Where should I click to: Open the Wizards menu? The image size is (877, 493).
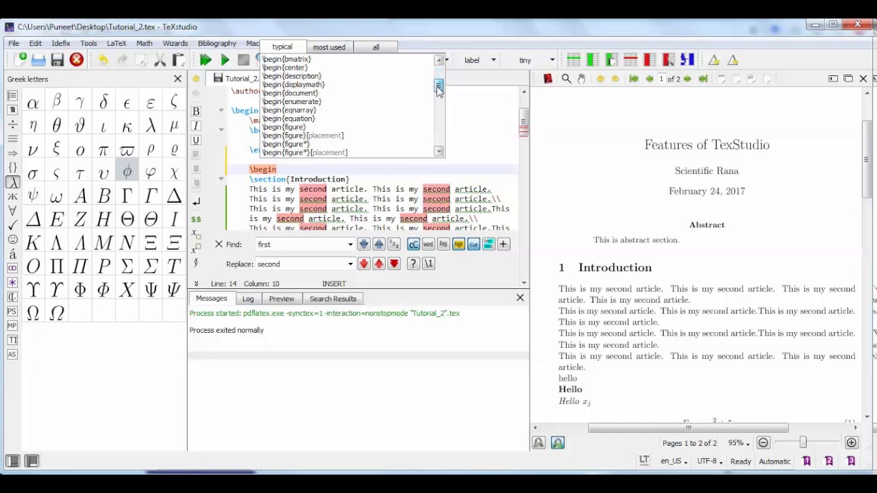175,43
